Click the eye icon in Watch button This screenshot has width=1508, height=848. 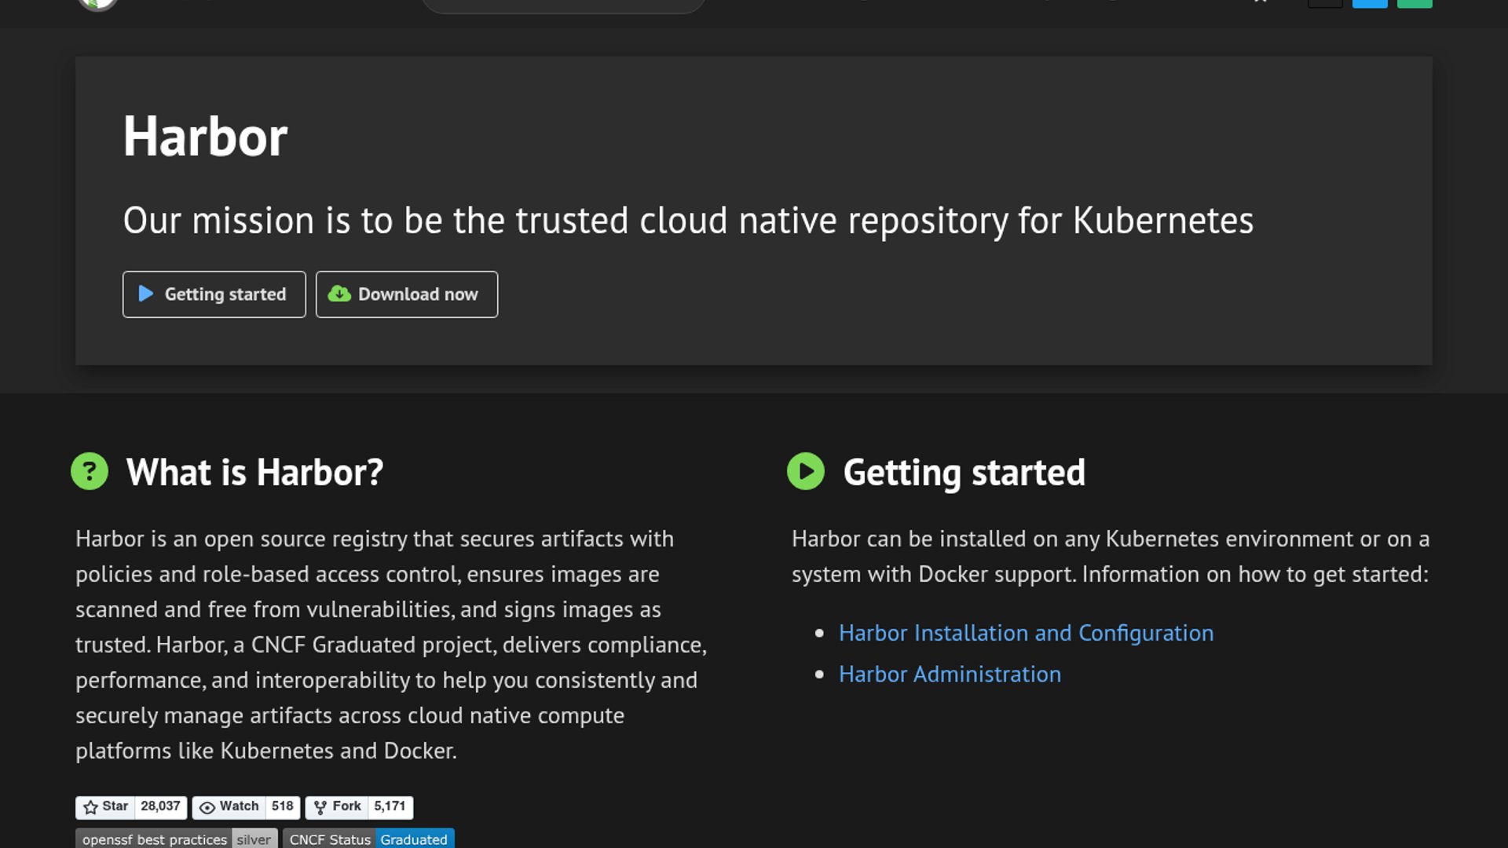(x=207, y=807)
